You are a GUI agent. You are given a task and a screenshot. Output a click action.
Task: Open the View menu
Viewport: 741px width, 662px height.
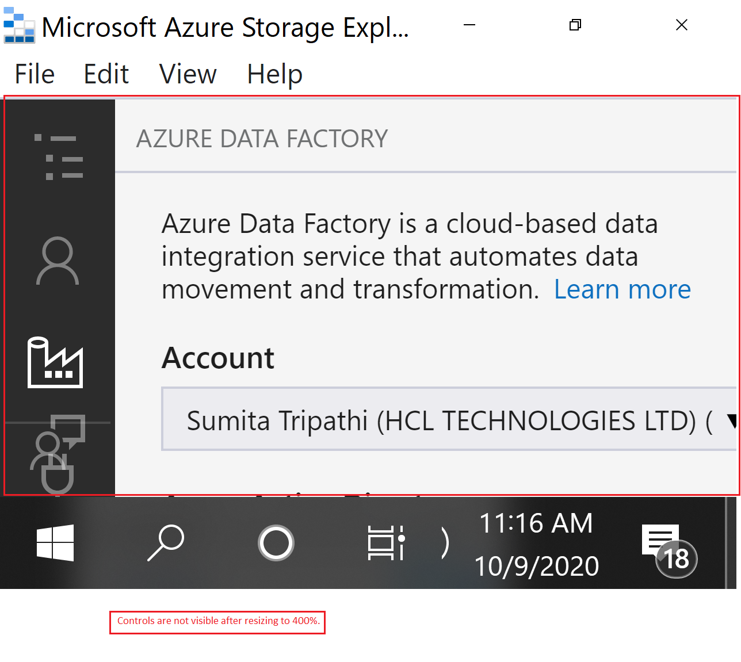[188, 74]
